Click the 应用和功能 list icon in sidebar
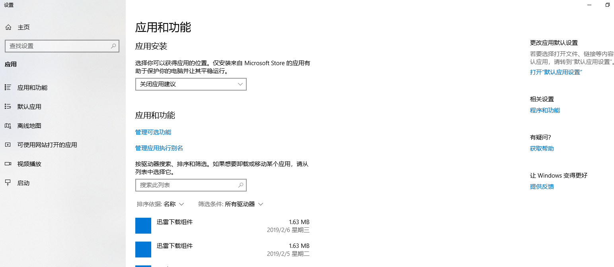The image size is (614, 267). [x=8, y=87]
